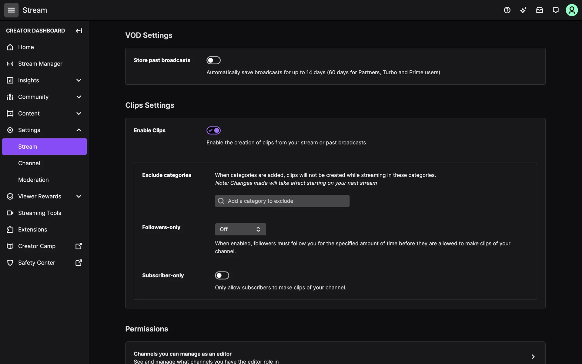
Task: Click the help question mark icon
Action: 507,10
